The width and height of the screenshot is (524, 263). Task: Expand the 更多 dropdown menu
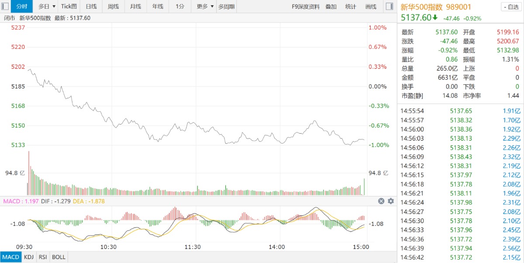pyautogui.click(x=205, y=7)
